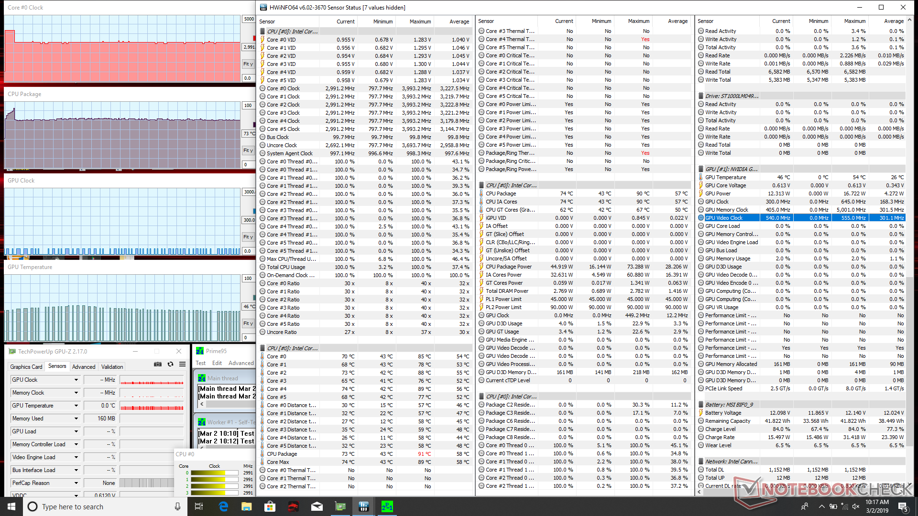Click the GPU-Z refresh icon

tap(170, 364)
